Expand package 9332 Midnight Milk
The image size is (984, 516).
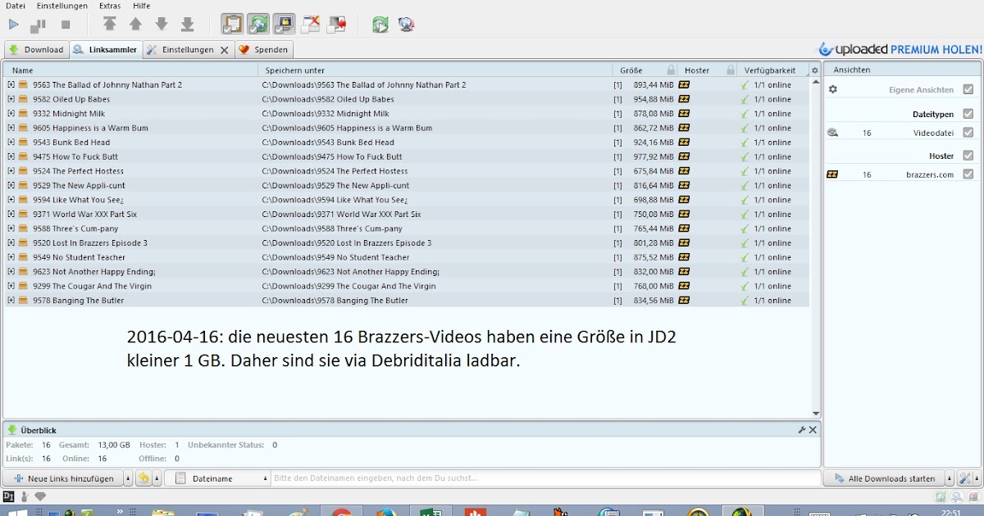pos(11,114)
